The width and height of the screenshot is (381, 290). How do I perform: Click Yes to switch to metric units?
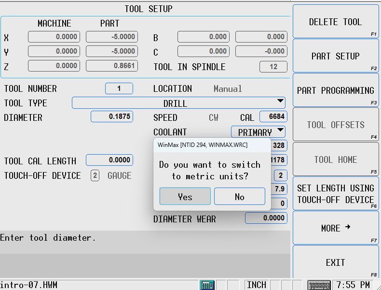[185, 197]
